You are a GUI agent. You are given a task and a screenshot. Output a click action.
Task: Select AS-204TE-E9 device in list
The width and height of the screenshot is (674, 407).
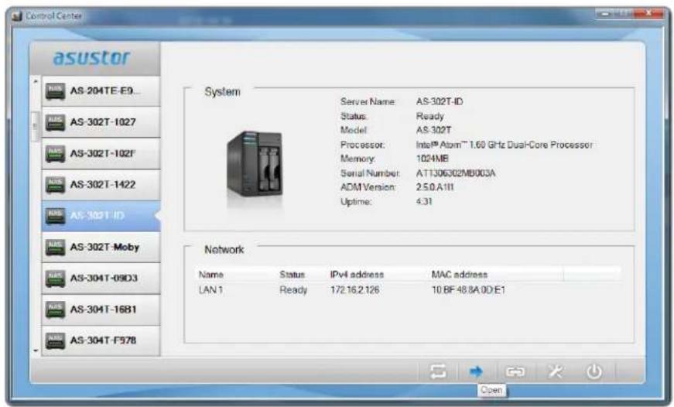101,91
